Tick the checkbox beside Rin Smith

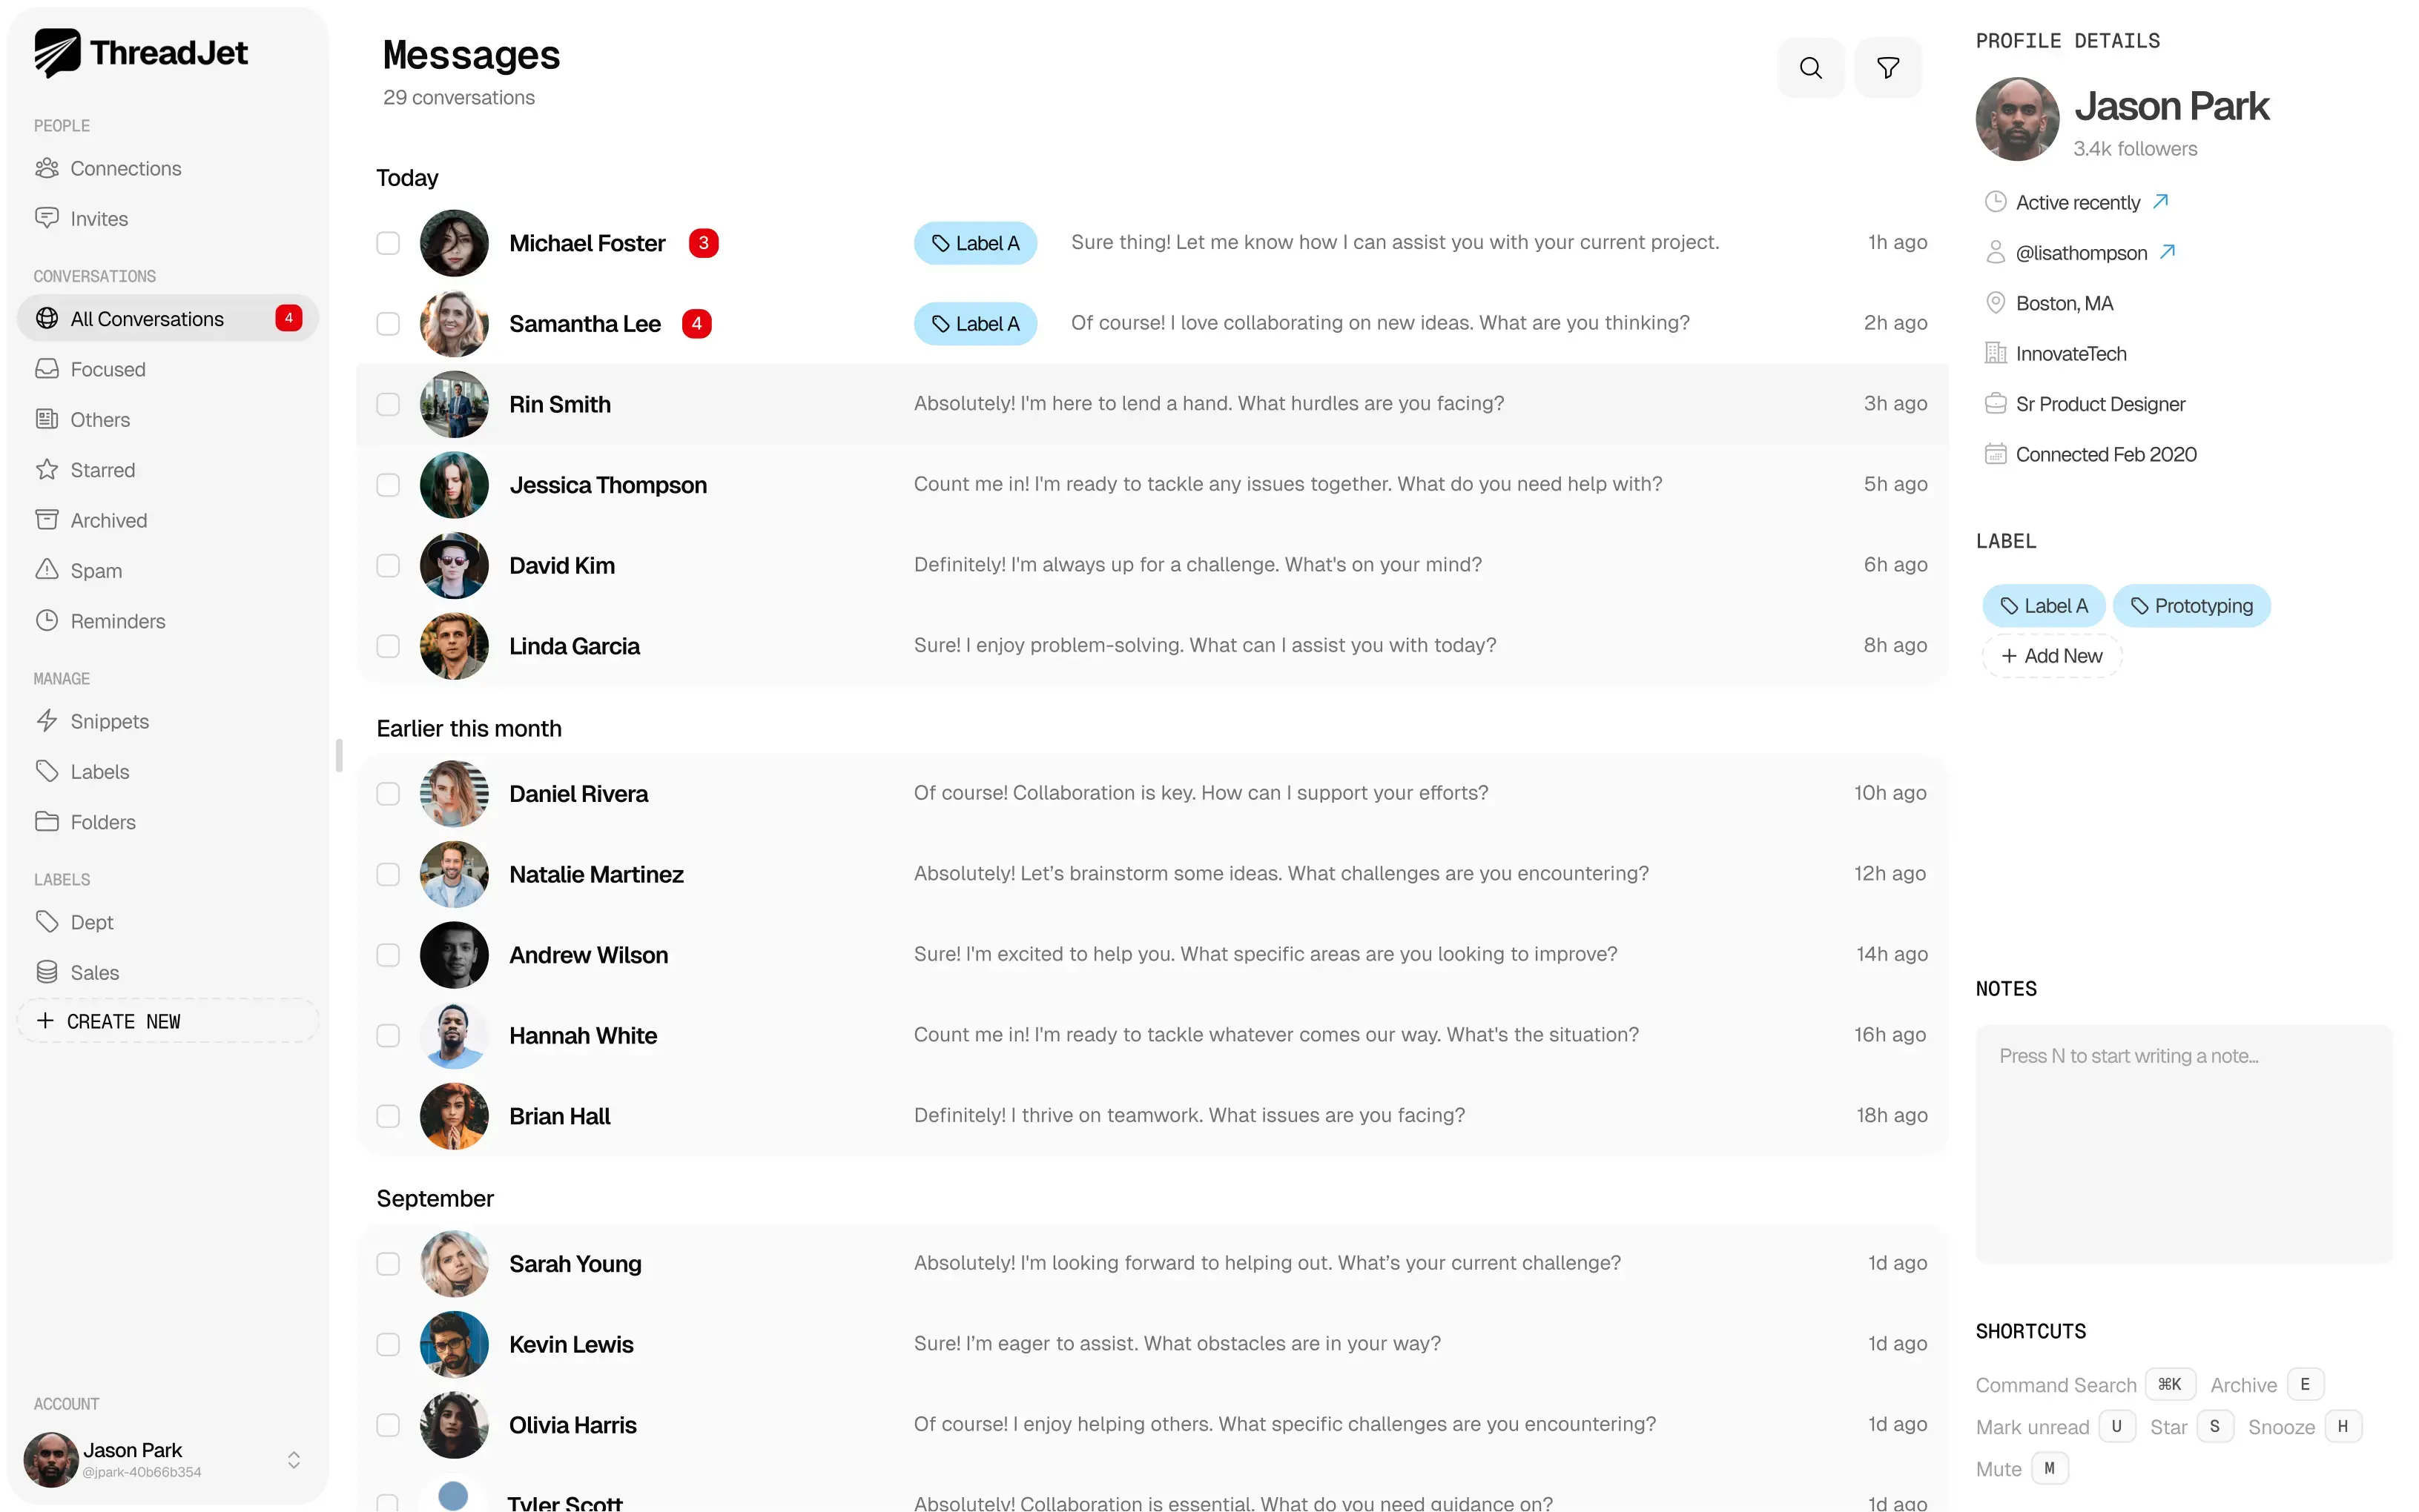pyautogui.click(x=387, y=404)
